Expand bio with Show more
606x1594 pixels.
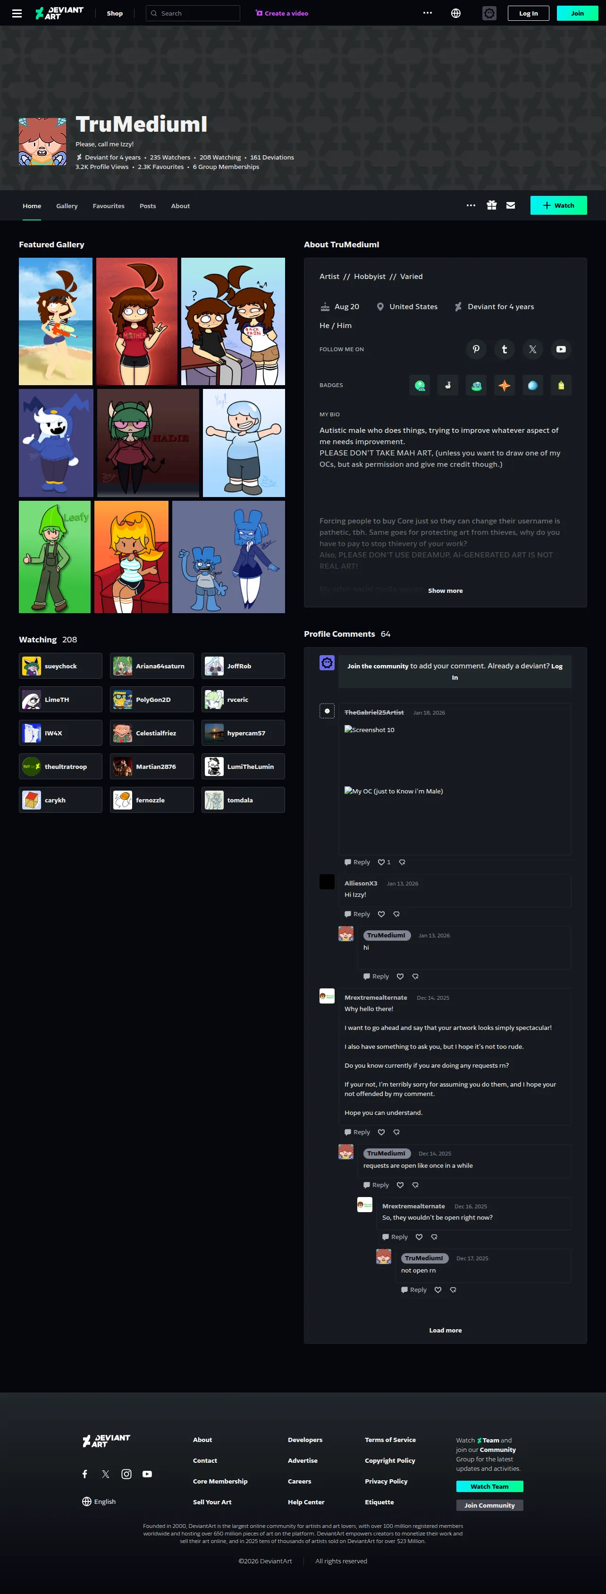(445, 590)
